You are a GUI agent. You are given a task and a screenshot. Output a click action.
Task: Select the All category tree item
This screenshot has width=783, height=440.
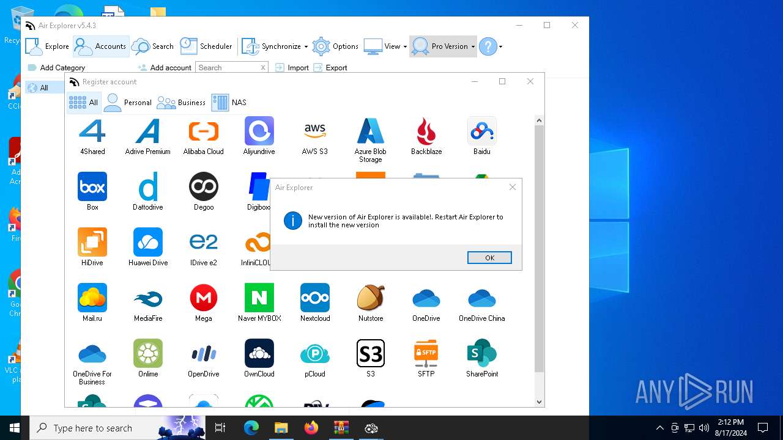click(x=43, y=88)
